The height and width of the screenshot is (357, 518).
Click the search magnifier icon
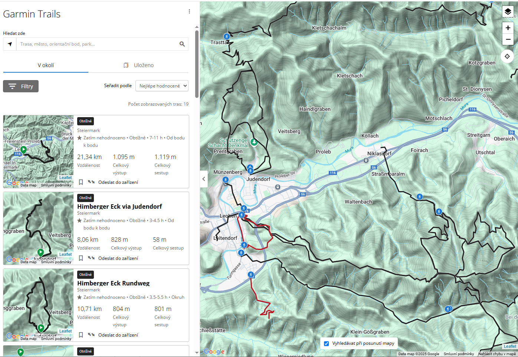[x=182, y=44]
